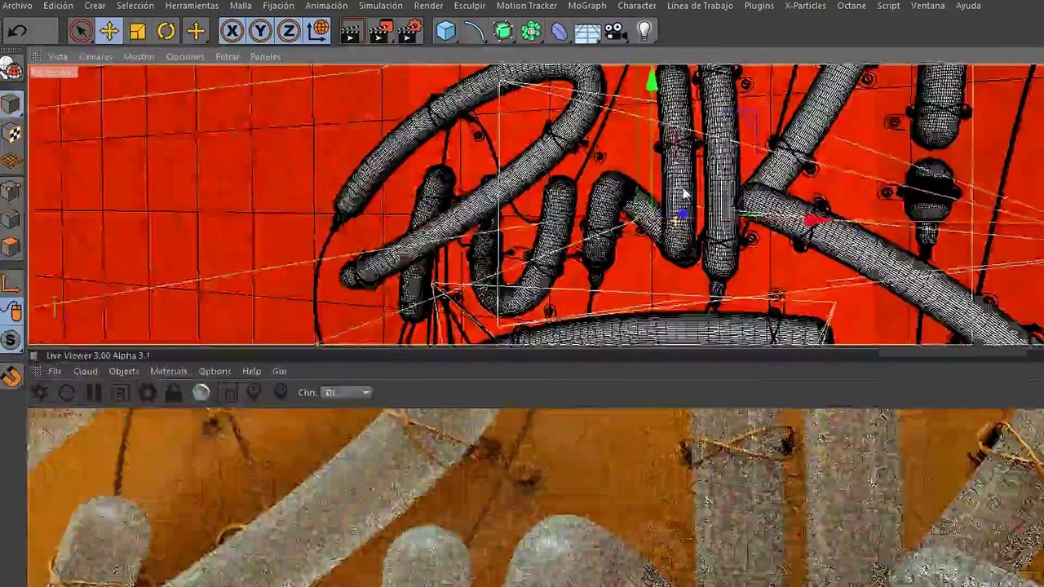This screenshot has width=1044, height=587.
Task: Add a floor environment object
Action: point(587,33)
